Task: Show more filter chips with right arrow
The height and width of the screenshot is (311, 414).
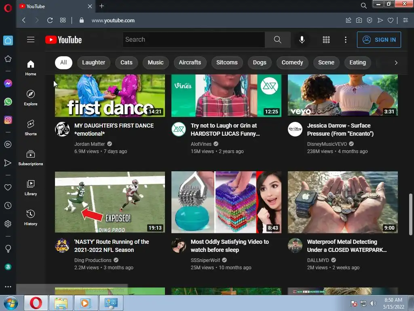Action: click(x=396, y=63)
